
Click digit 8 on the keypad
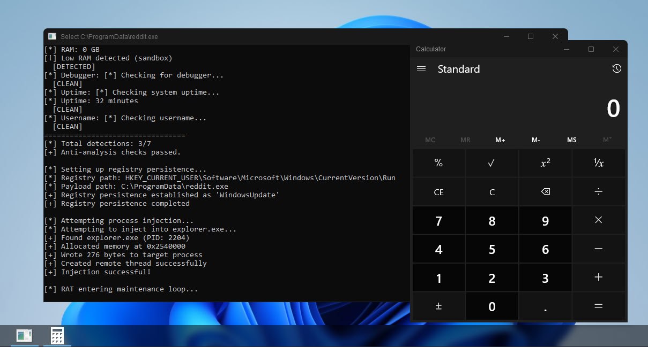[492, 220]
